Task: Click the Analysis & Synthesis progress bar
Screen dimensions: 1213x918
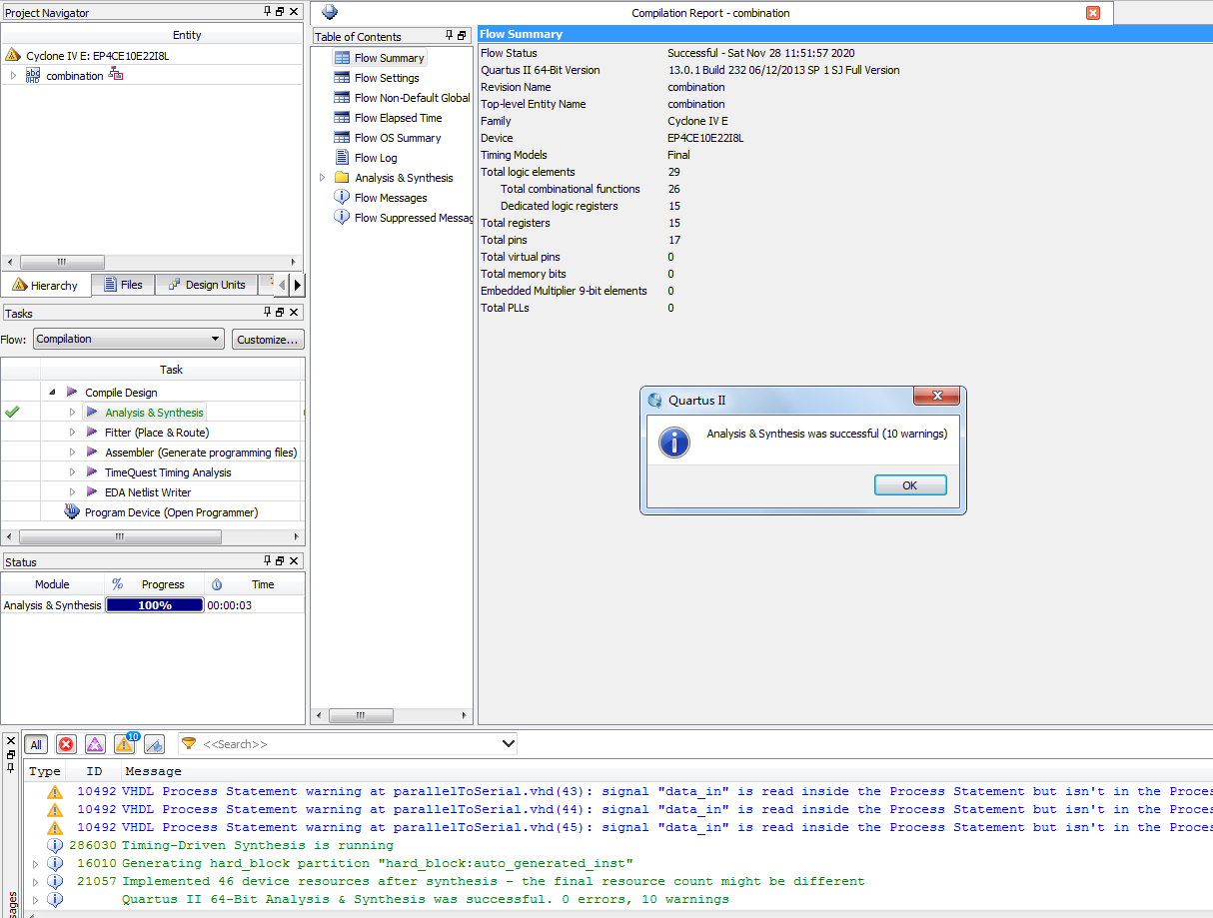Action: pos(155,605)
